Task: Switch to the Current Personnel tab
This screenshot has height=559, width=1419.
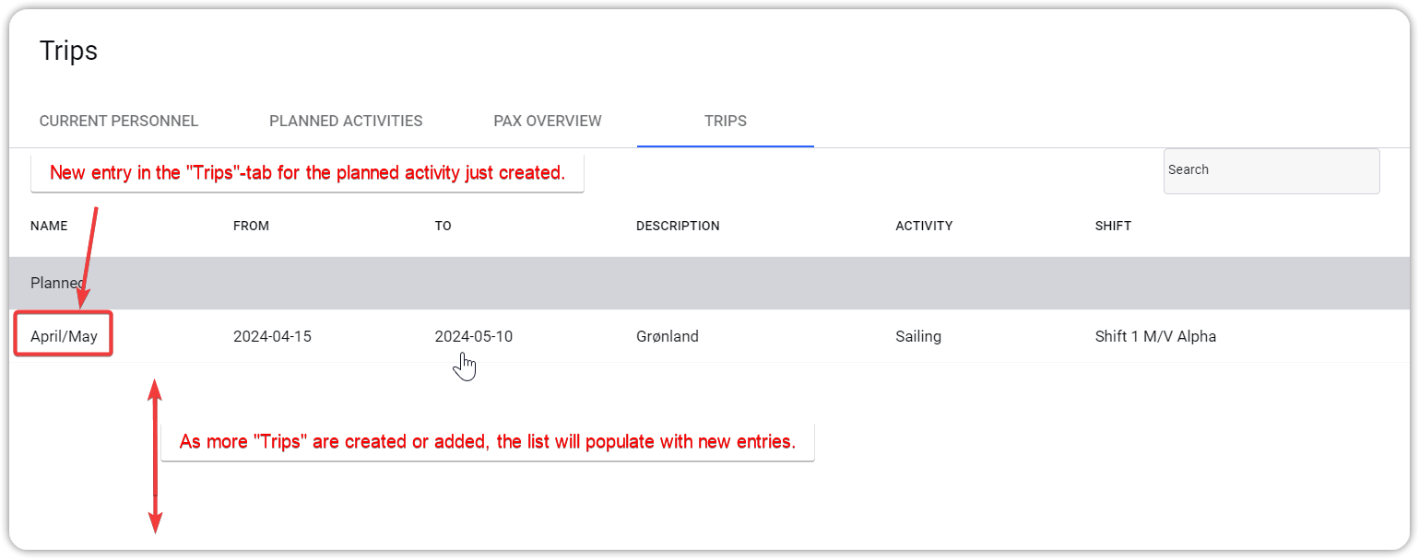Action: click(x=118, y=121)
